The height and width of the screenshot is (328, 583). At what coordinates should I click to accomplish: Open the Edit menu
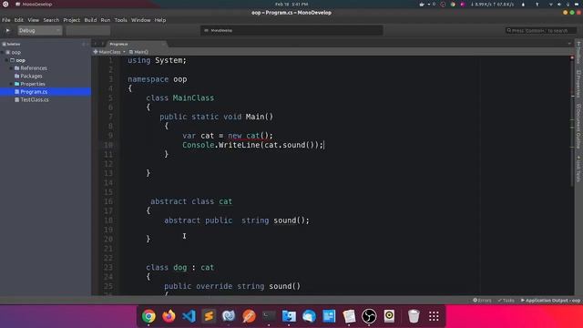coord(19,20)
